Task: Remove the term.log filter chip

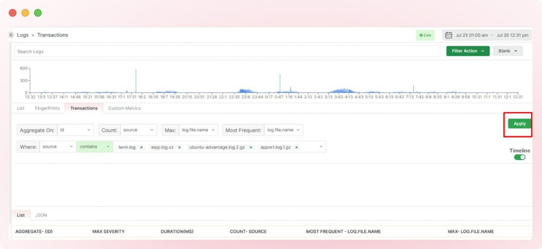Action: point(141,147)
